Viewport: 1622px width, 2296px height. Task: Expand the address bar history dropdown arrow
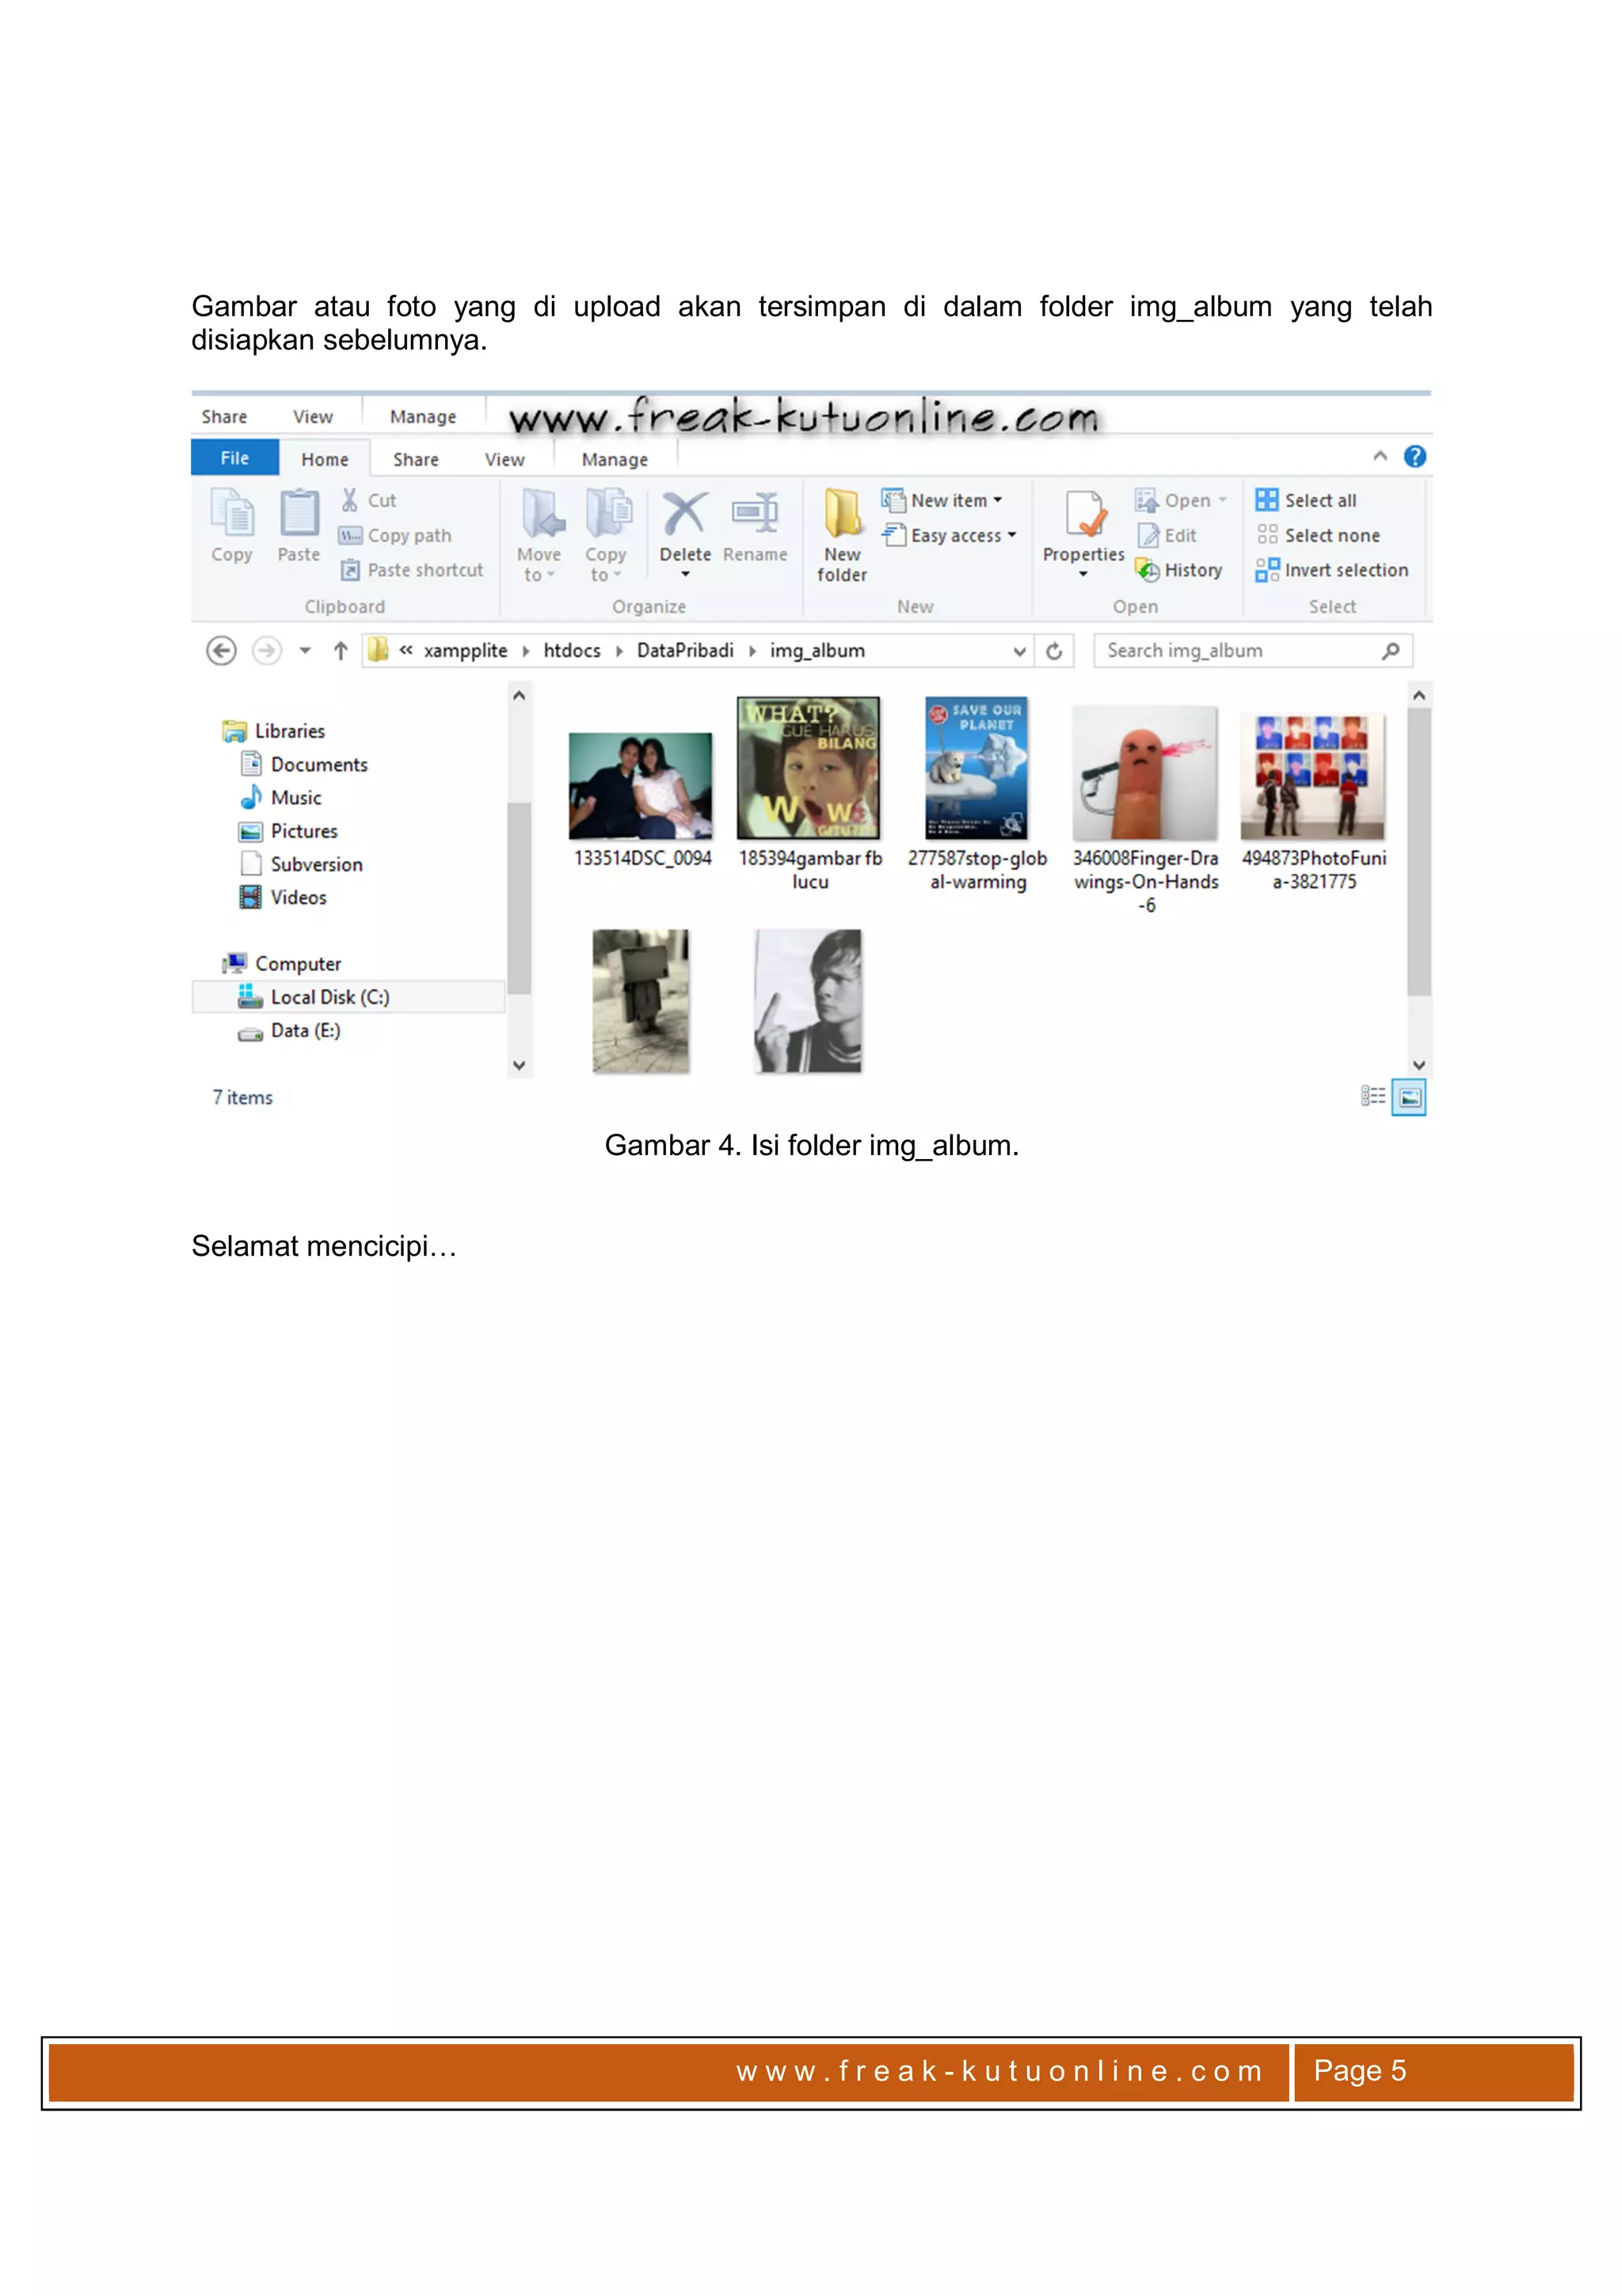[x=1019, y=651]
